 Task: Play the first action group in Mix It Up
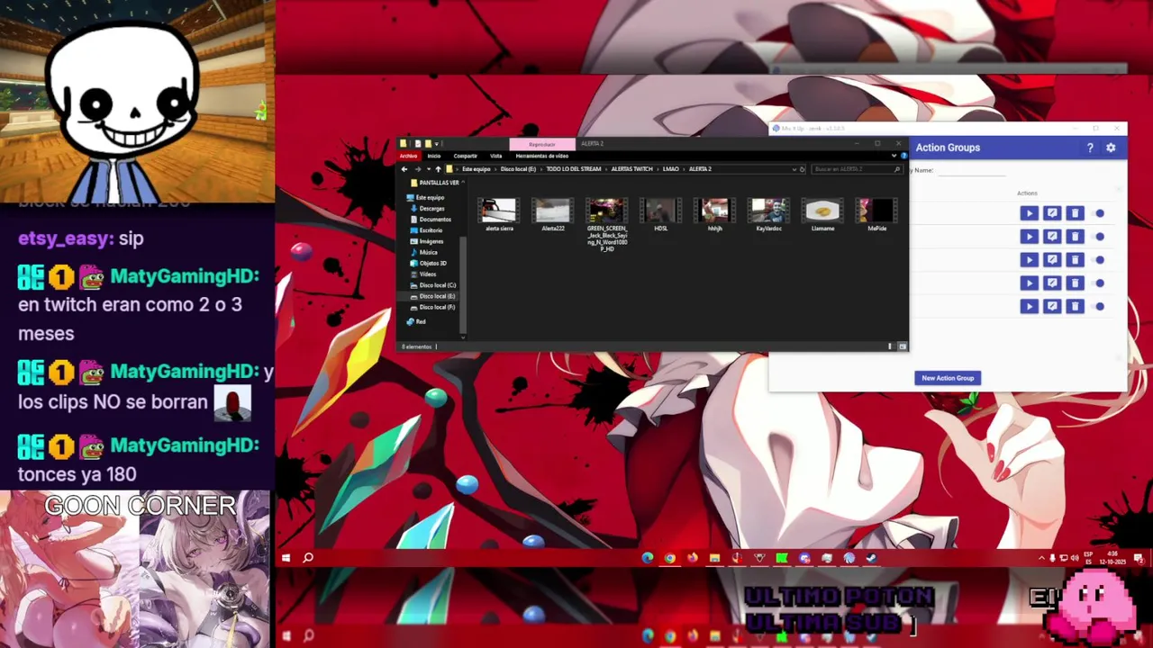click(1029, 213)
